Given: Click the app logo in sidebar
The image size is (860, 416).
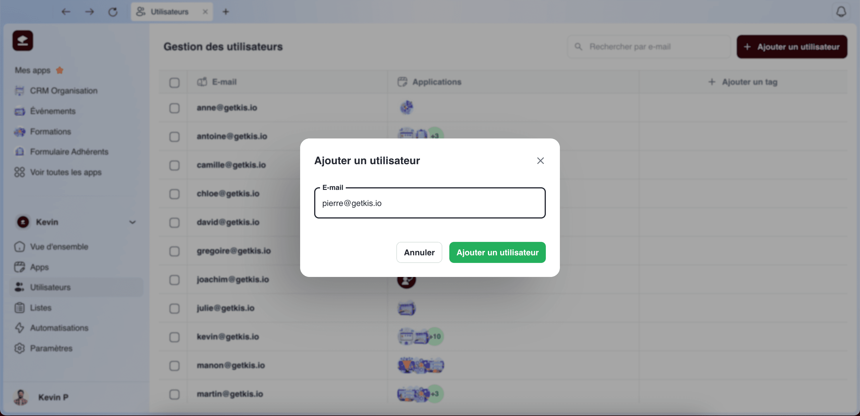Looking at the screenshot, I should coord(23,41).
